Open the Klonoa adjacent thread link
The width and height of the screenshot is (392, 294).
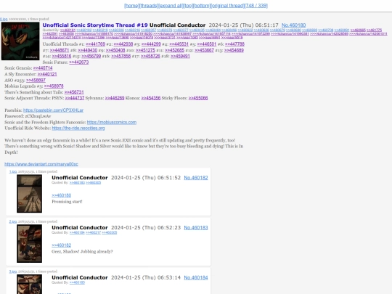151,98
